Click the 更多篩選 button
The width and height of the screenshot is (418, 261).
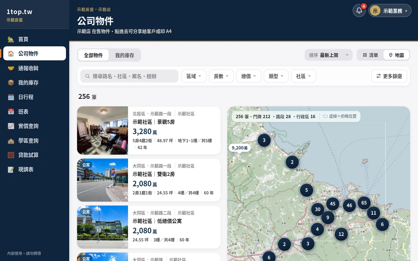389,76
